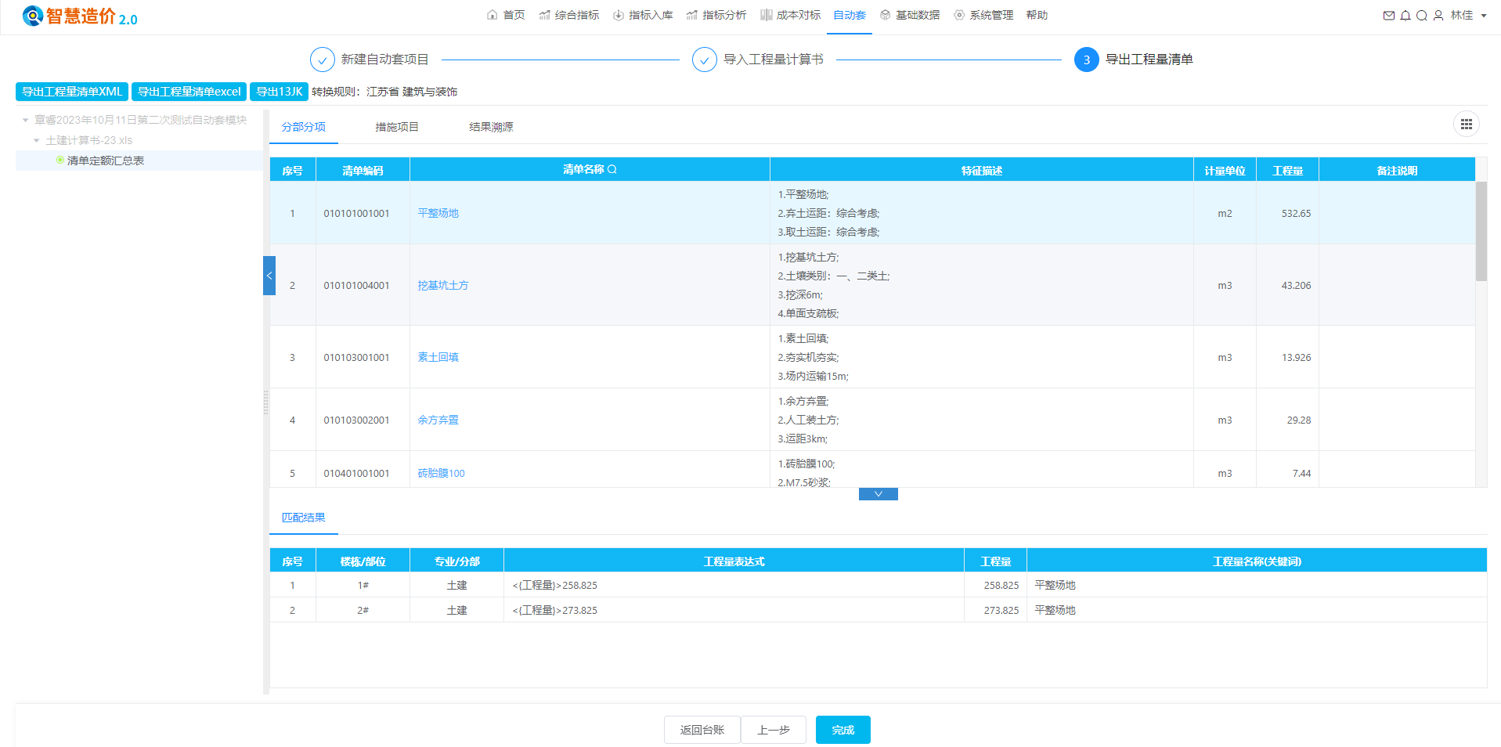Collapse the 章睿2023年10月11日 tree node arrow
Image resolution: width=1501 pixels, height=747 pixels.
25,120
